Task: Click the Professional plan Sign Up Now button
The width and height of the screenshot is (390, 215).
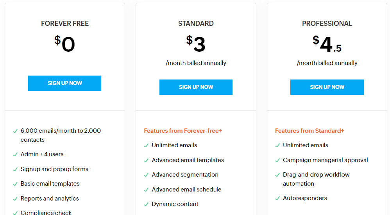Action: tap(327, 87)
